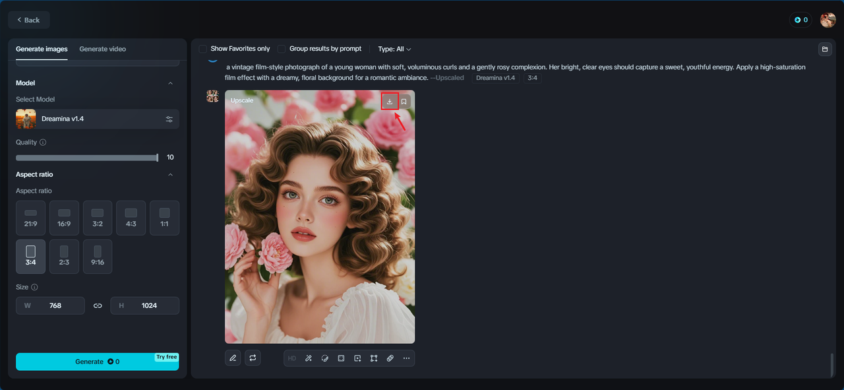Screen dimensions: 844x390
Task: Select the 4:3 aspect ratio
Action: pyautogui.click(x=131, y=218)
